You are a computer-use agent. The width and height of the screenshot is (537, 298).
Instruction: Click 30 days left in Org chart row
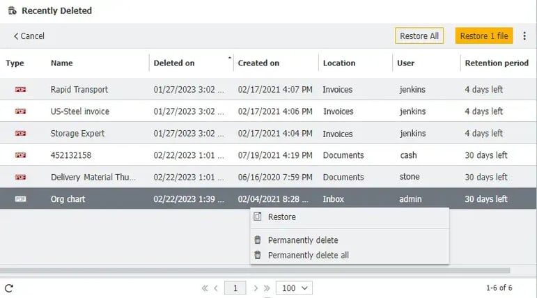[x=486, y=199]
